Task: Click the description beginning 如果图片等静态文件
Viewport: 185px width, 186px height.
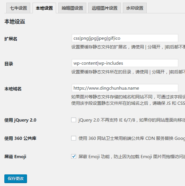Action: (x=128, y=97)
